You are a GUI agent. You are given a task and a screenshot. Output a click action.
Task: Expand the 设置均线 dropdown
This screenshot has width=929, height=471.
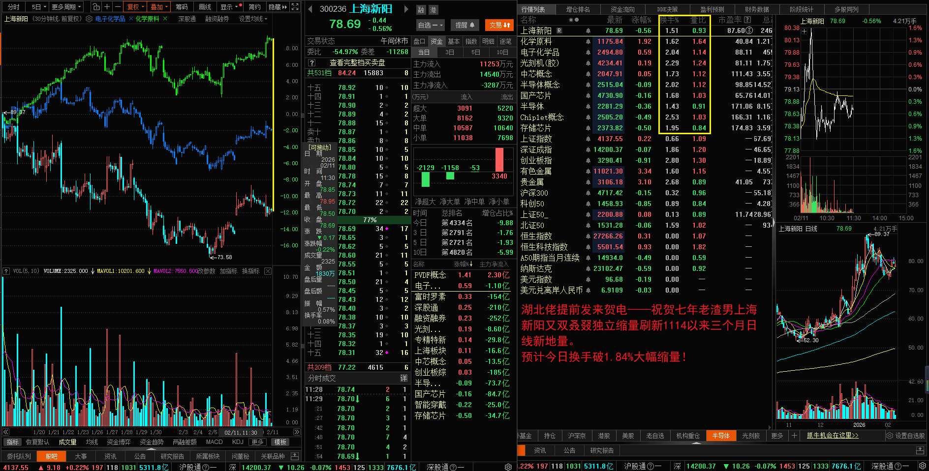pyautogui.click(x=253, y=19)
